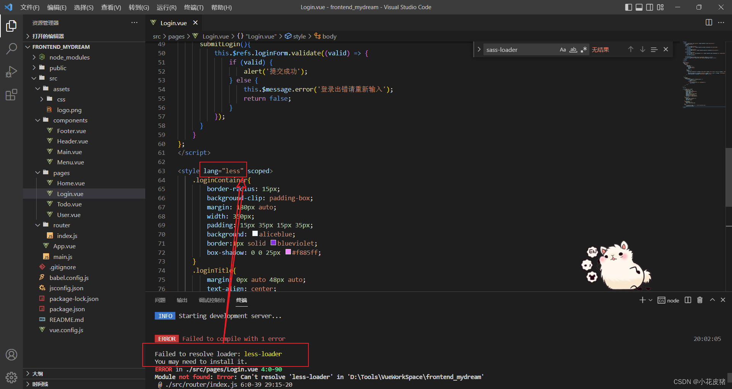Image resolution: width=732 pixels, height=389 pixels.
Task: Collapse the components folder
Action: pyautogui.click(x=70, y=120)
